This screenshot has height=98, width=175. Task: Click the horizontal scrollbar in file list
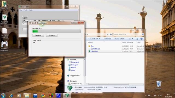109,84
